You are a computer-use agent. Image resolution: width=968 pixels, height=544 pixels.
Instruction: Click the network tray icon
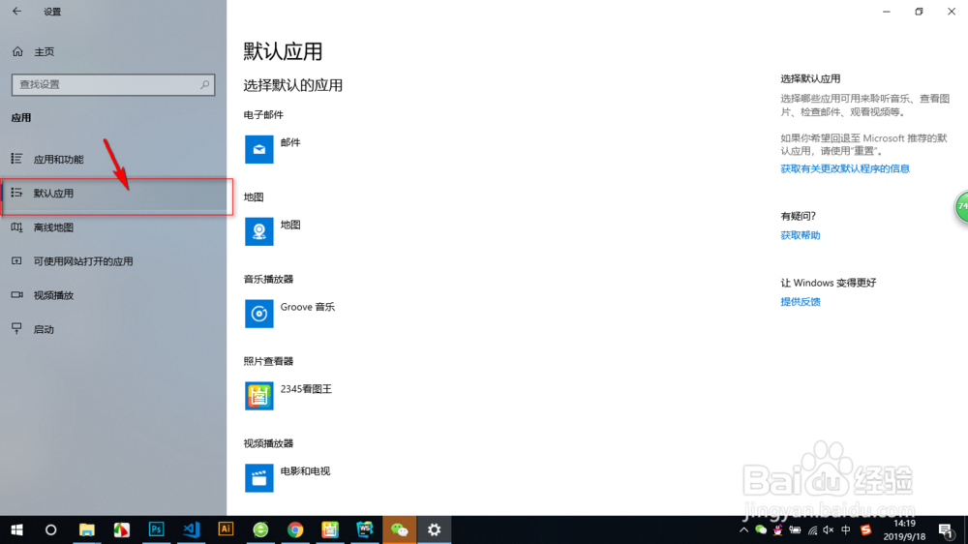pos(812,529)
